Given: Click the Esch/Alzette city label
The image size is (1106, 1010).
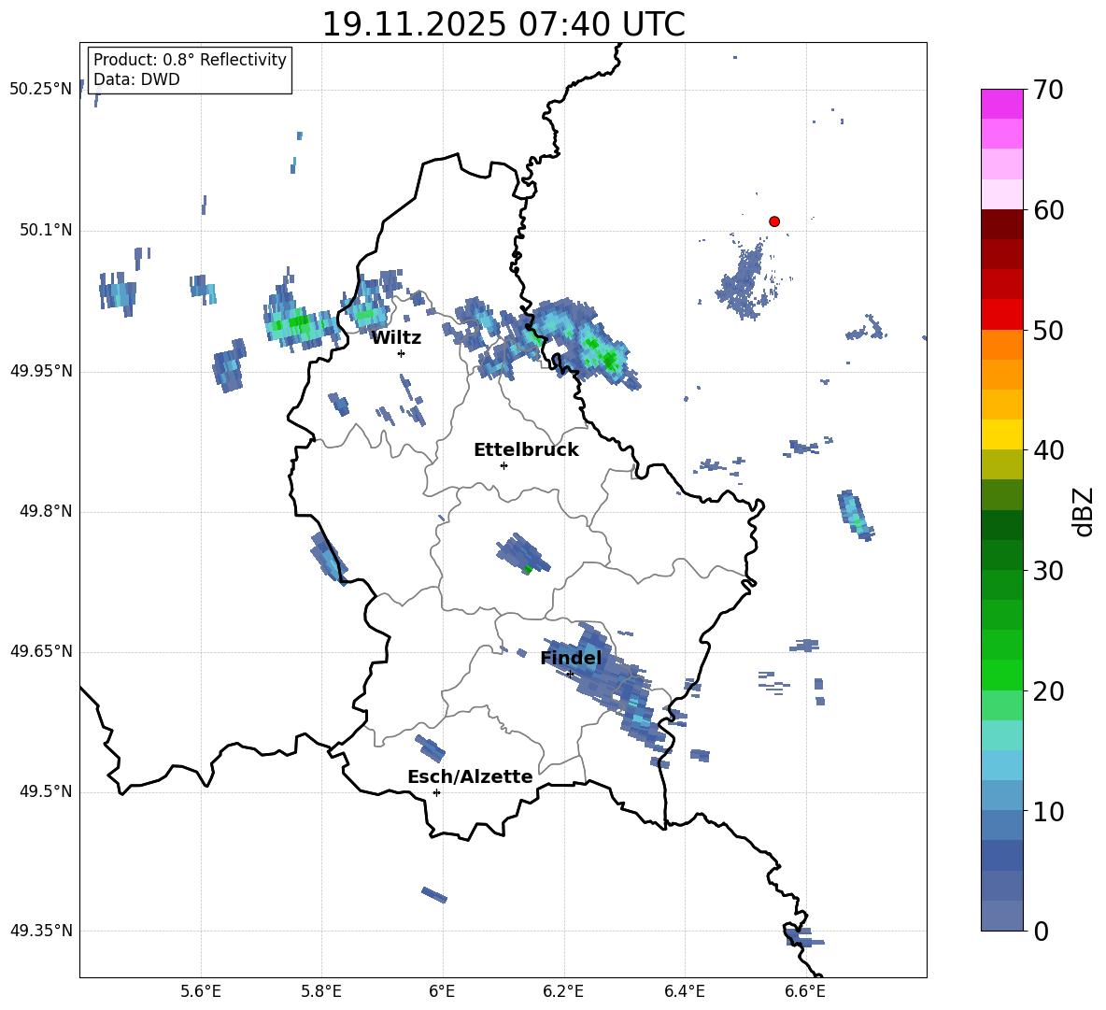Looking at the screenshot, I should [470, 776].
